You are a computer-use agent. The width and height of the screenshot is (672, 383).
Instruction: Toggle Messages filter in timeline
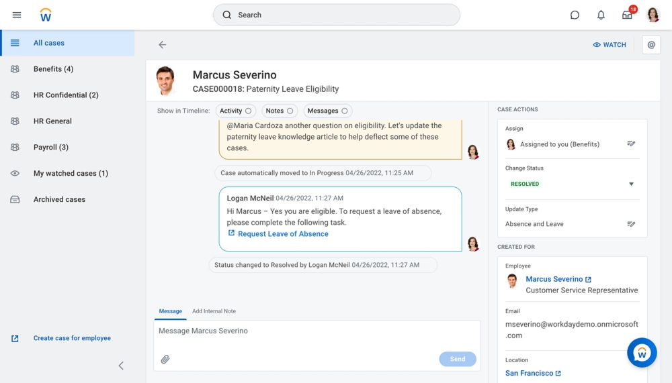pyautogui.click(x=327, y=111)
